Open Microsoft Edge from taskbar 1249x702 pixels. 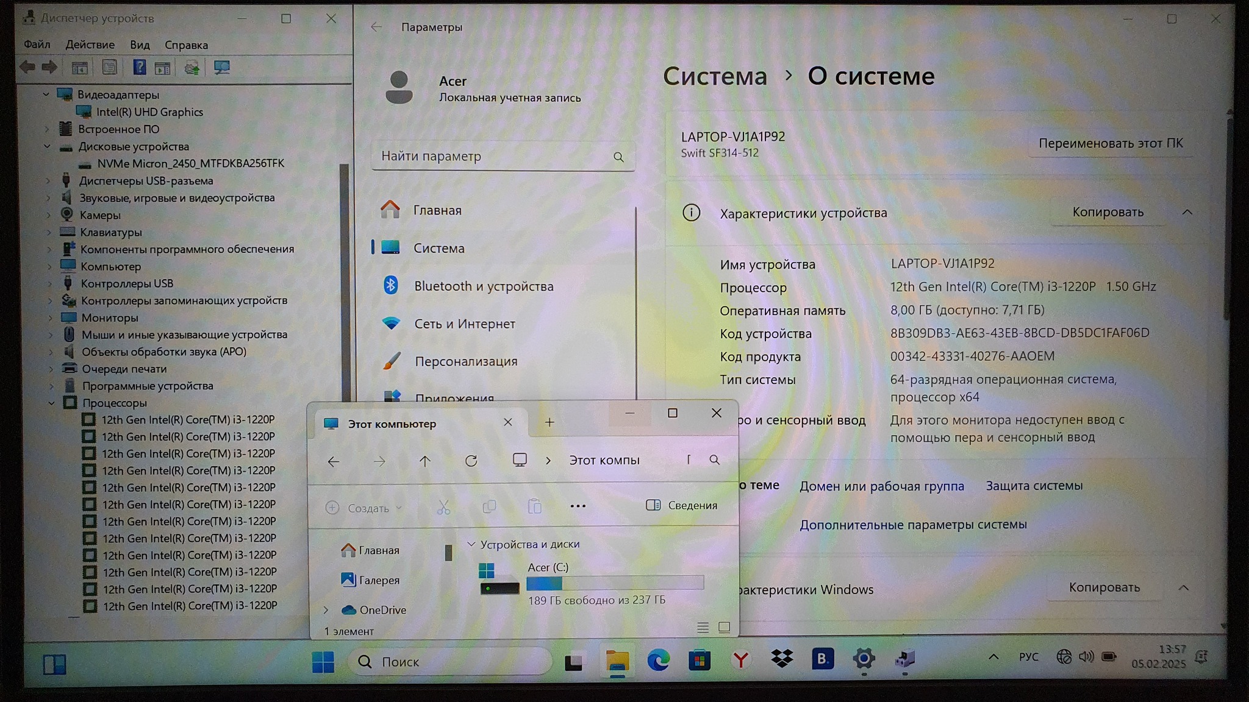(658, 660)
